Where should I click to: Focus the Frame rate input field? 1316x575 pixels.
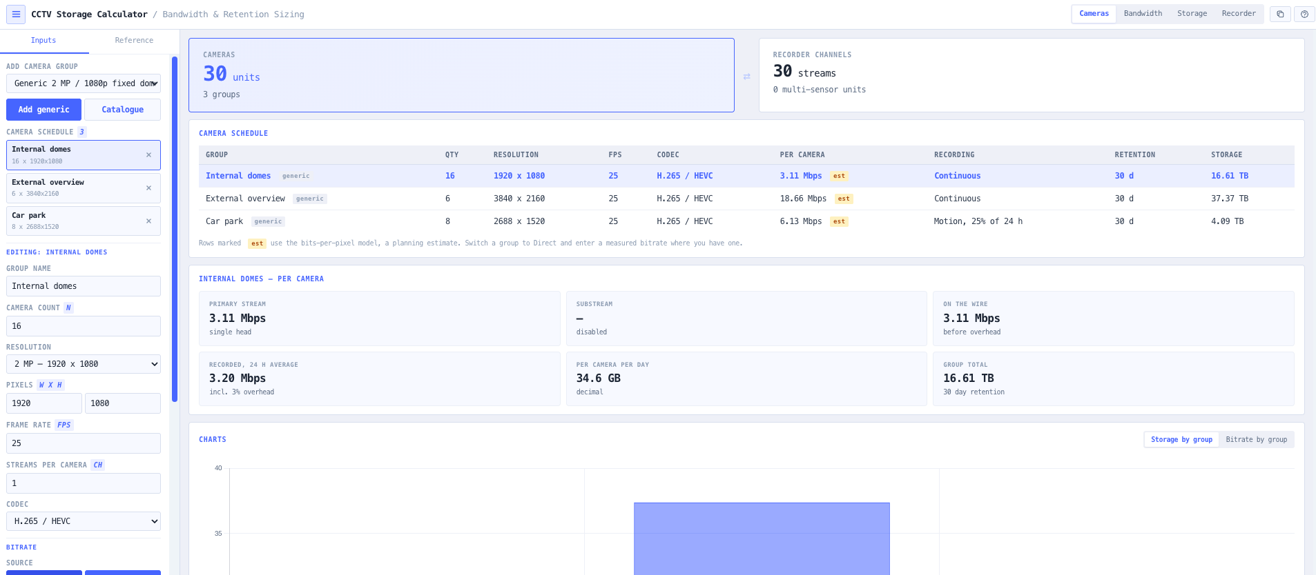pyautogui.click(x=84, y=443)
